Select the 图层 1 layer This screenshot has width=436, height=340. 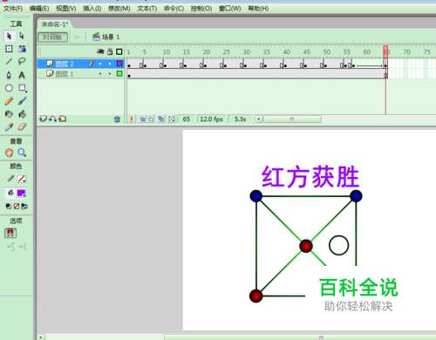[65, 74]
